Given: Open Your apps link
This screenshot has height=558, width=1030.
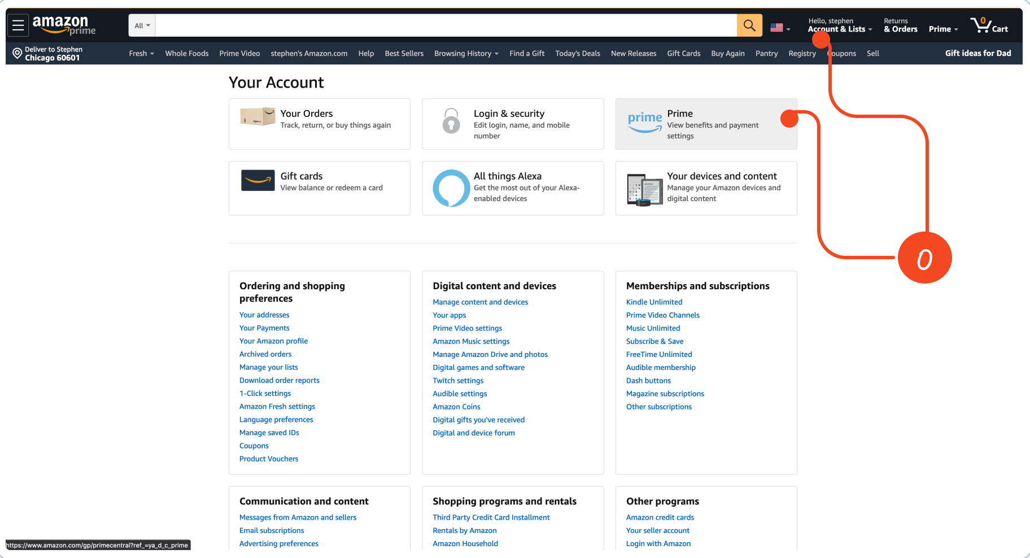Looking at the screenshot, I should pos(449,315).
